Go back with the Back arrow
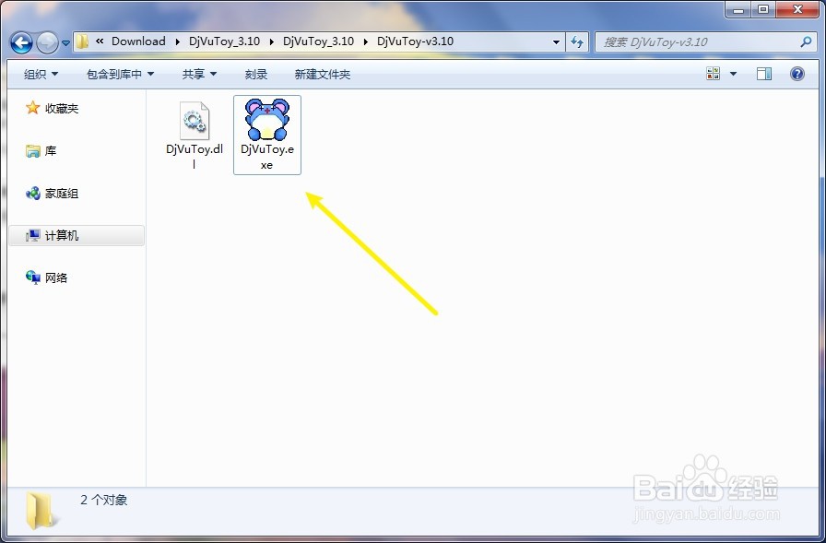The image size is (826, 543). pos(21,42)
